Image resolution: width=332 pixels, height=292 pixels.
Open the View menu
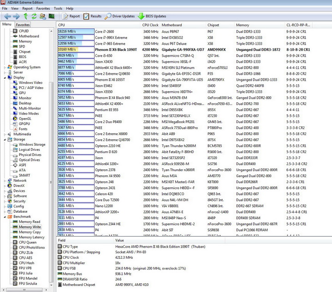15,8
